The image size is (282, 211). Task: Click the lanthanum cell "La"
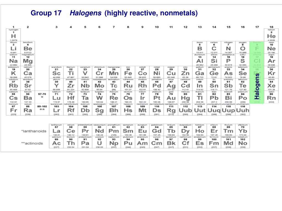click(x=56, y=130)
